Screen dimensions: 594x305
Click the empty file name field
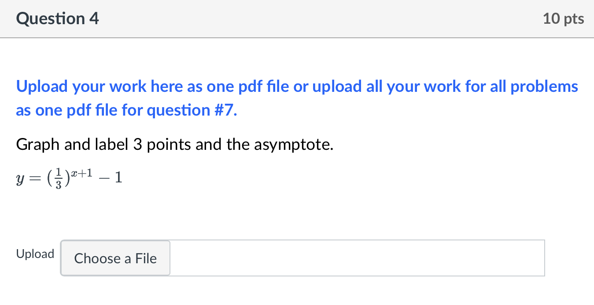pyautogui.click(x=357, y=258)
